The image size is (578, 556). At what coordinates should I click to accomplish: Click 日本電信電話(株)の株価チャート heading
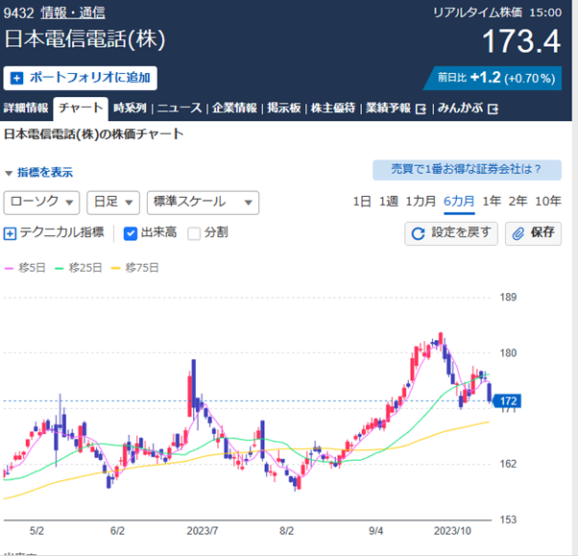click(x=93, y=134)
